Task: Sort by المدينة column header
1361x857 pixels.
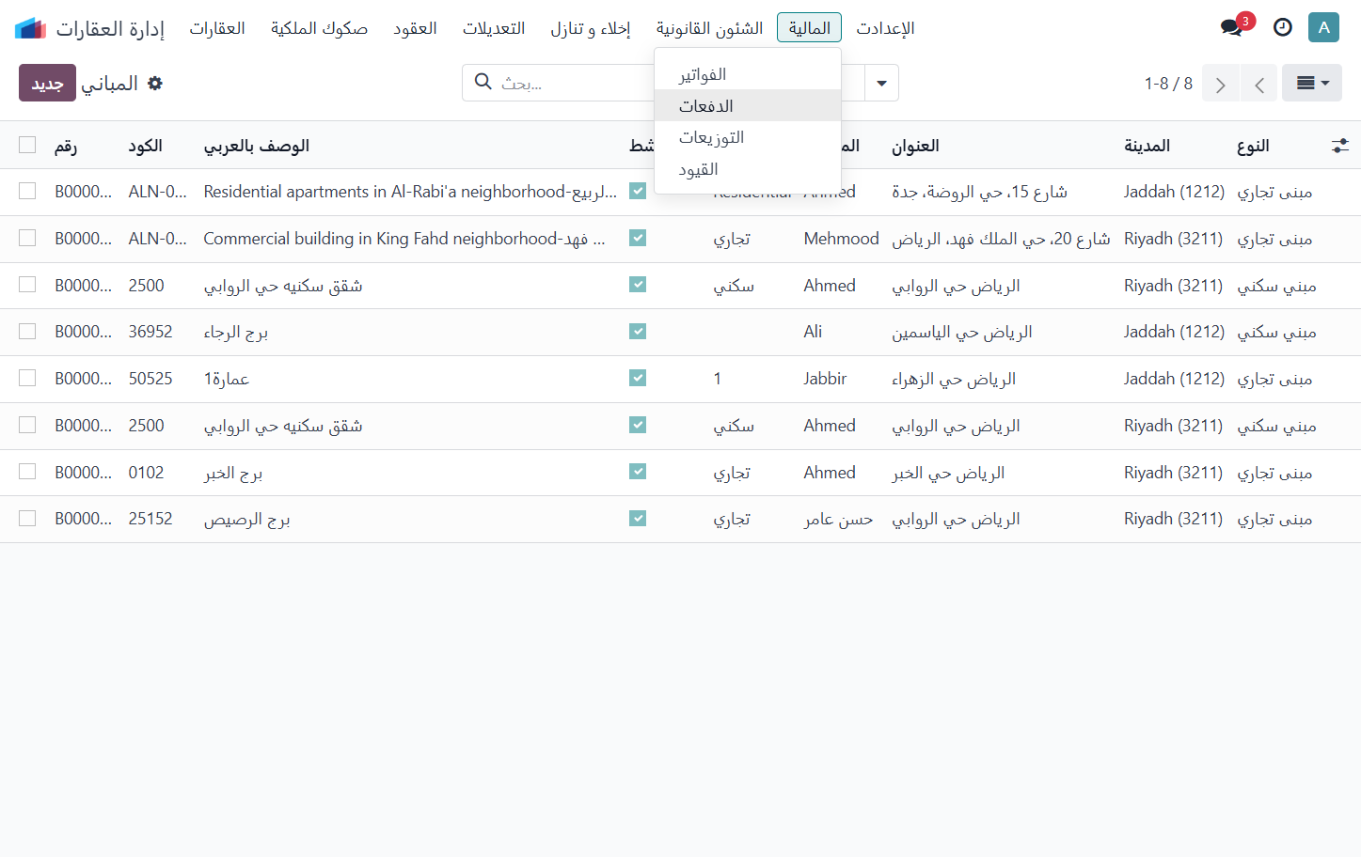Action: (1147, 146)
